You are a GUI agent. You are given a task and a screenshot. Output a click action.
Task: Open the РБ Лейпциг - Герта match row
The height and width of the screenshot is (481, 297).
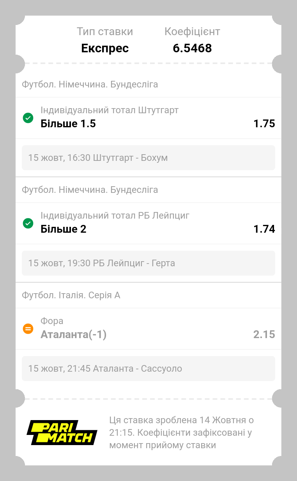coord(148,263)
